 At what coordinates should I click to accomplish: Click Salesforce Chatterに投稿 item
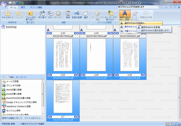[x=18, y=107]
